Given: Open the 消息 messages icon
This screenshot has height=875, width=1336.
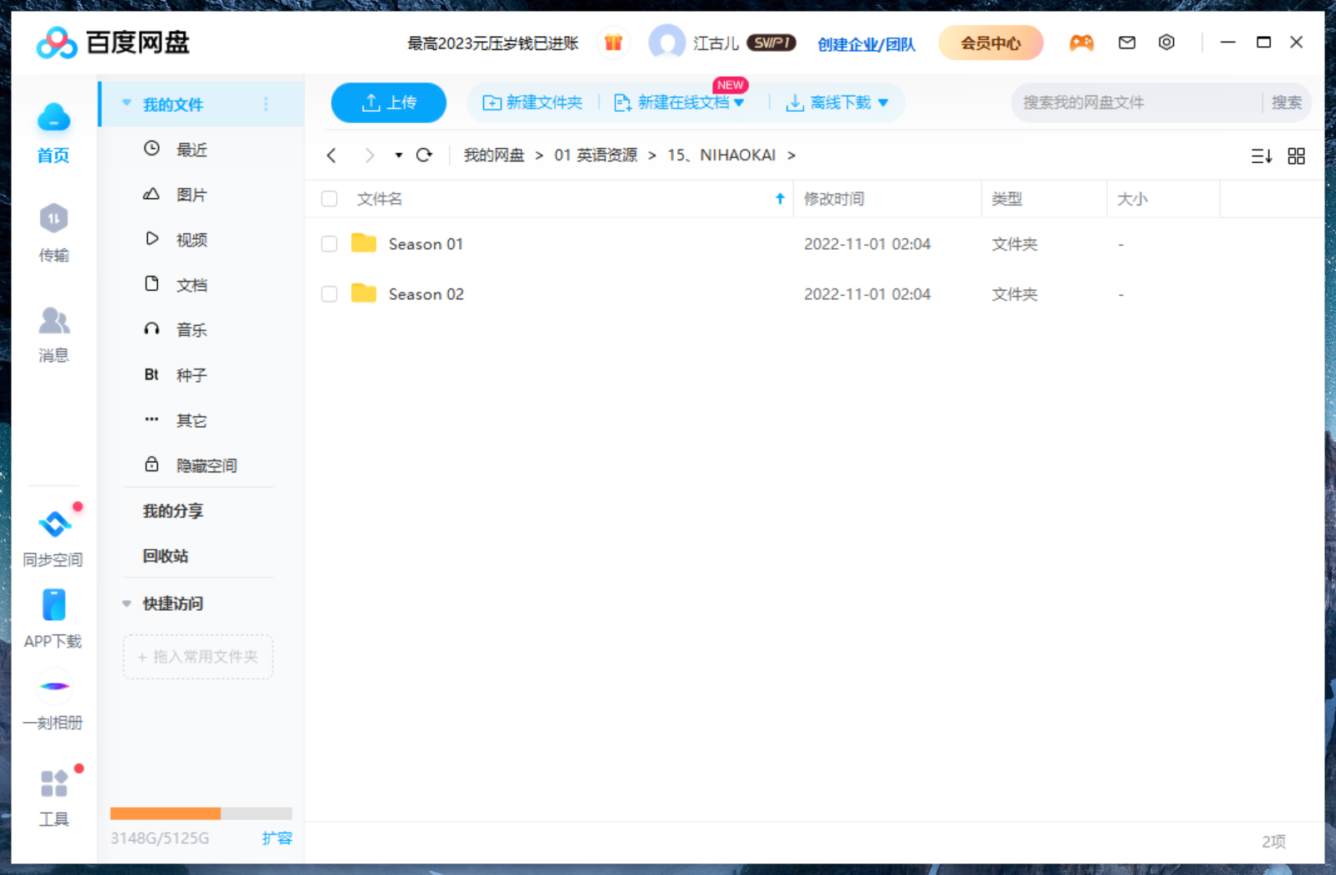Looking at the screenshot, I should 54,320.
